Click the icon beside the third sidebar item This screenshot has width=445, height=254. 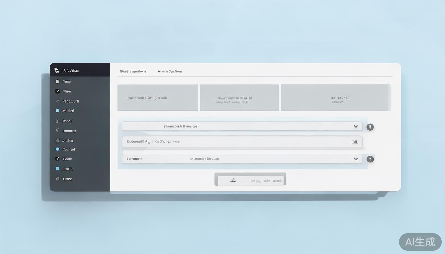tap(57, 101)
